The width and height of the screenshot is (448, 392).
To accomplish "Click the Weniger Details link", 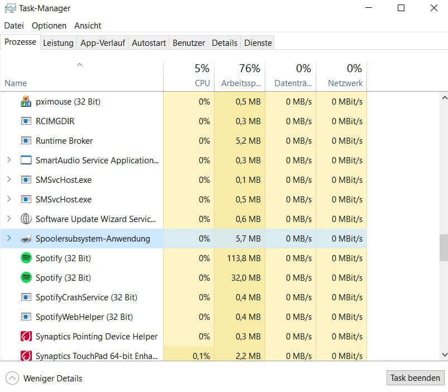I will [x=53, y=378].
